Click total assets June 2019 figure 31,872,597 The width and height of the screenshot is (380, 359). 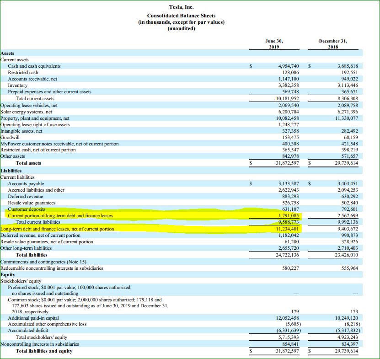pyautogui.click(x=288, y=163)
